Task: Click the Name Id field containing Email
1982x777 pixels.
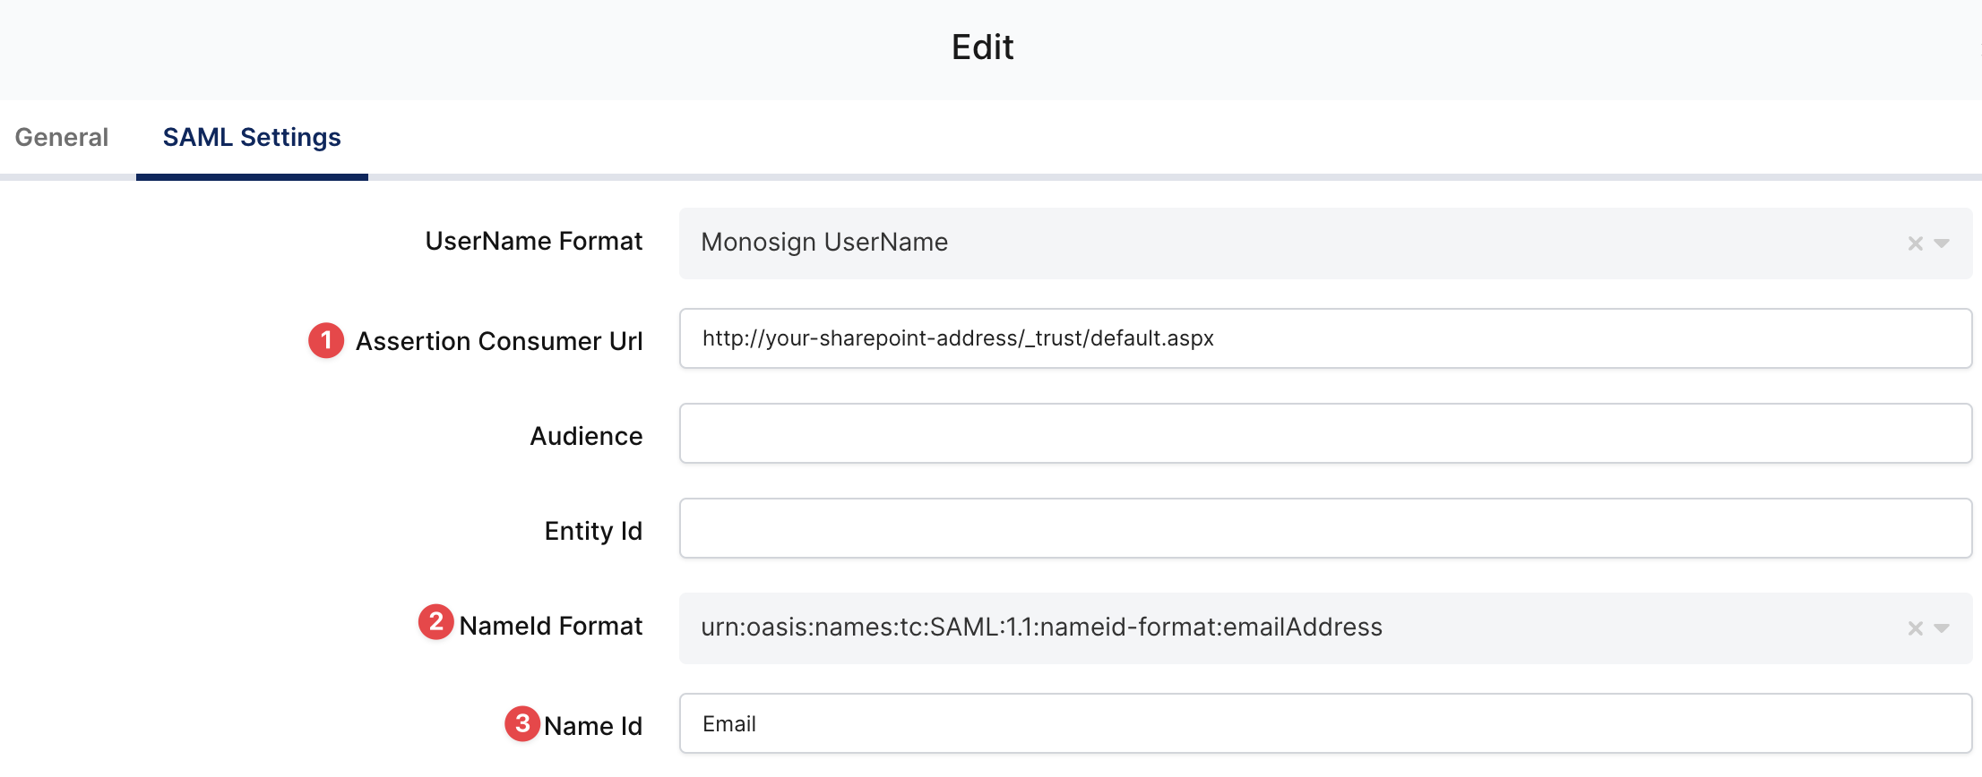Action: click(1324, 723)
